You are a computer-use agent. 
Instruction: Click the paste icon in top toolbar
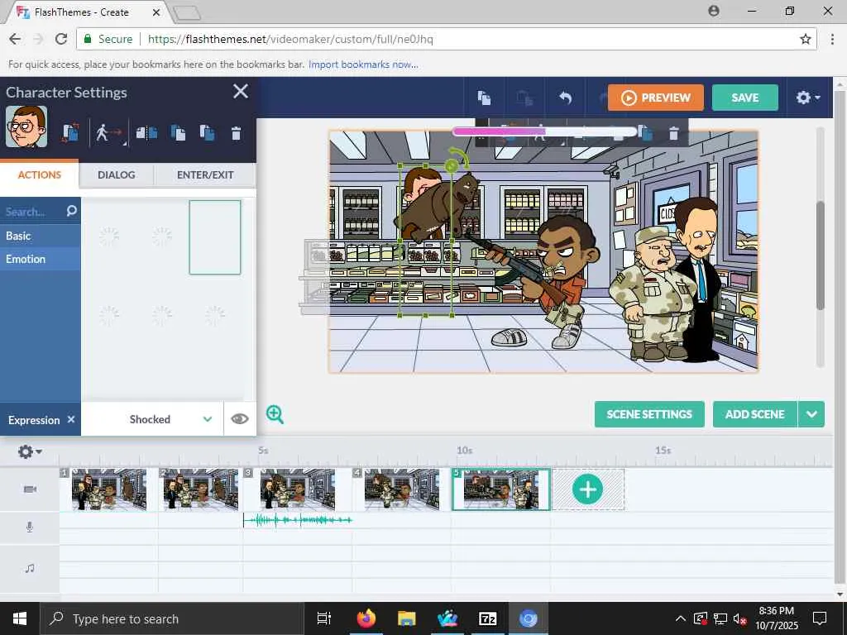tap(524, 98)
